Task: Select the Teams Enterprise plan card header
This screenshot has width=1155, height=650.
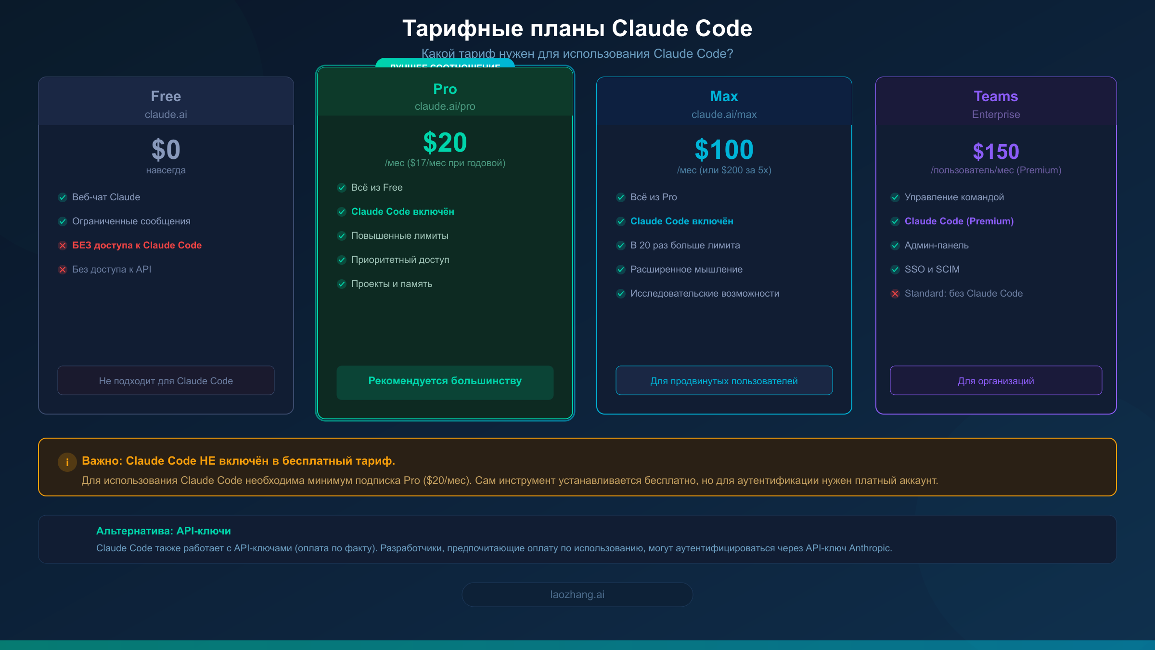Action: coord(996,100)
